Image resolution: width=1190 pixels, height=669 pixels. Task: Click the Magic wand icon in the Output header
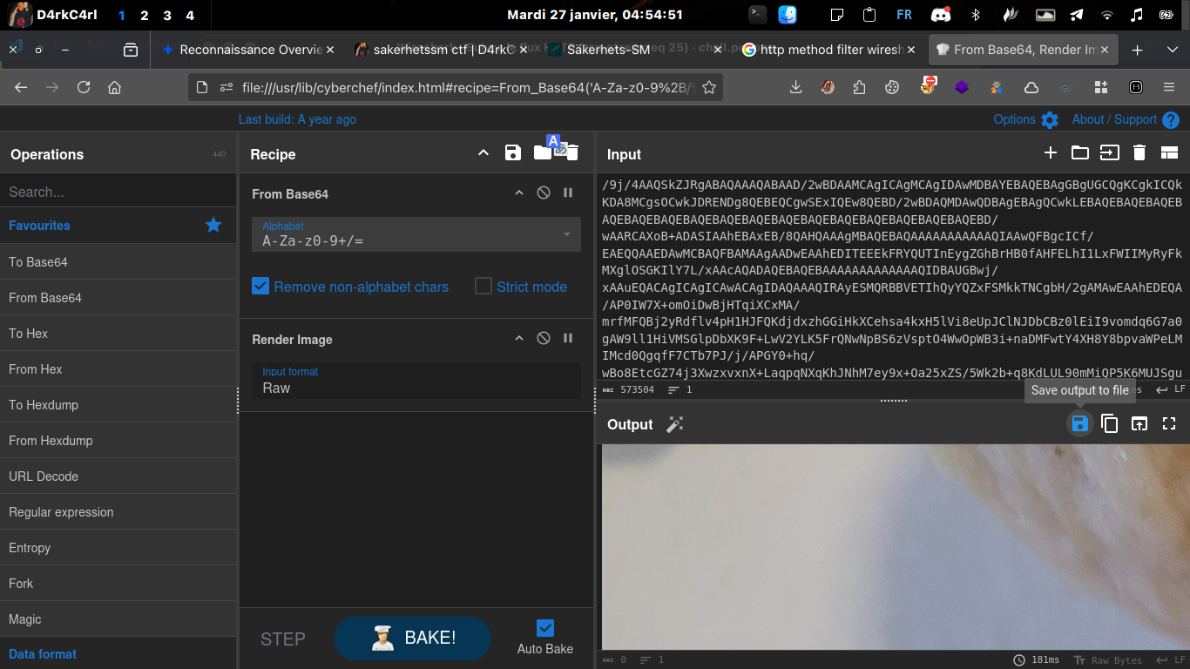(x=675, y=424)
